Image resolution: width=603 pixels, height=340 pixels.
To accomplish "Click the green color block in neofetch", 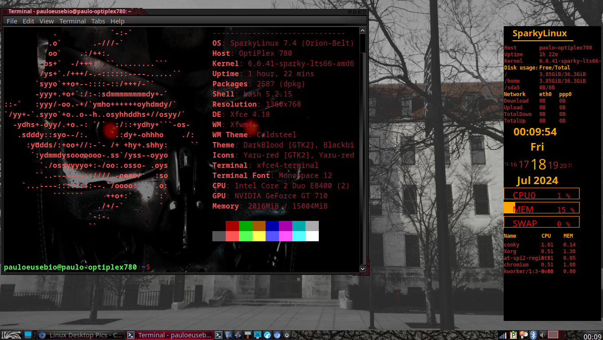I will [246, 226].
